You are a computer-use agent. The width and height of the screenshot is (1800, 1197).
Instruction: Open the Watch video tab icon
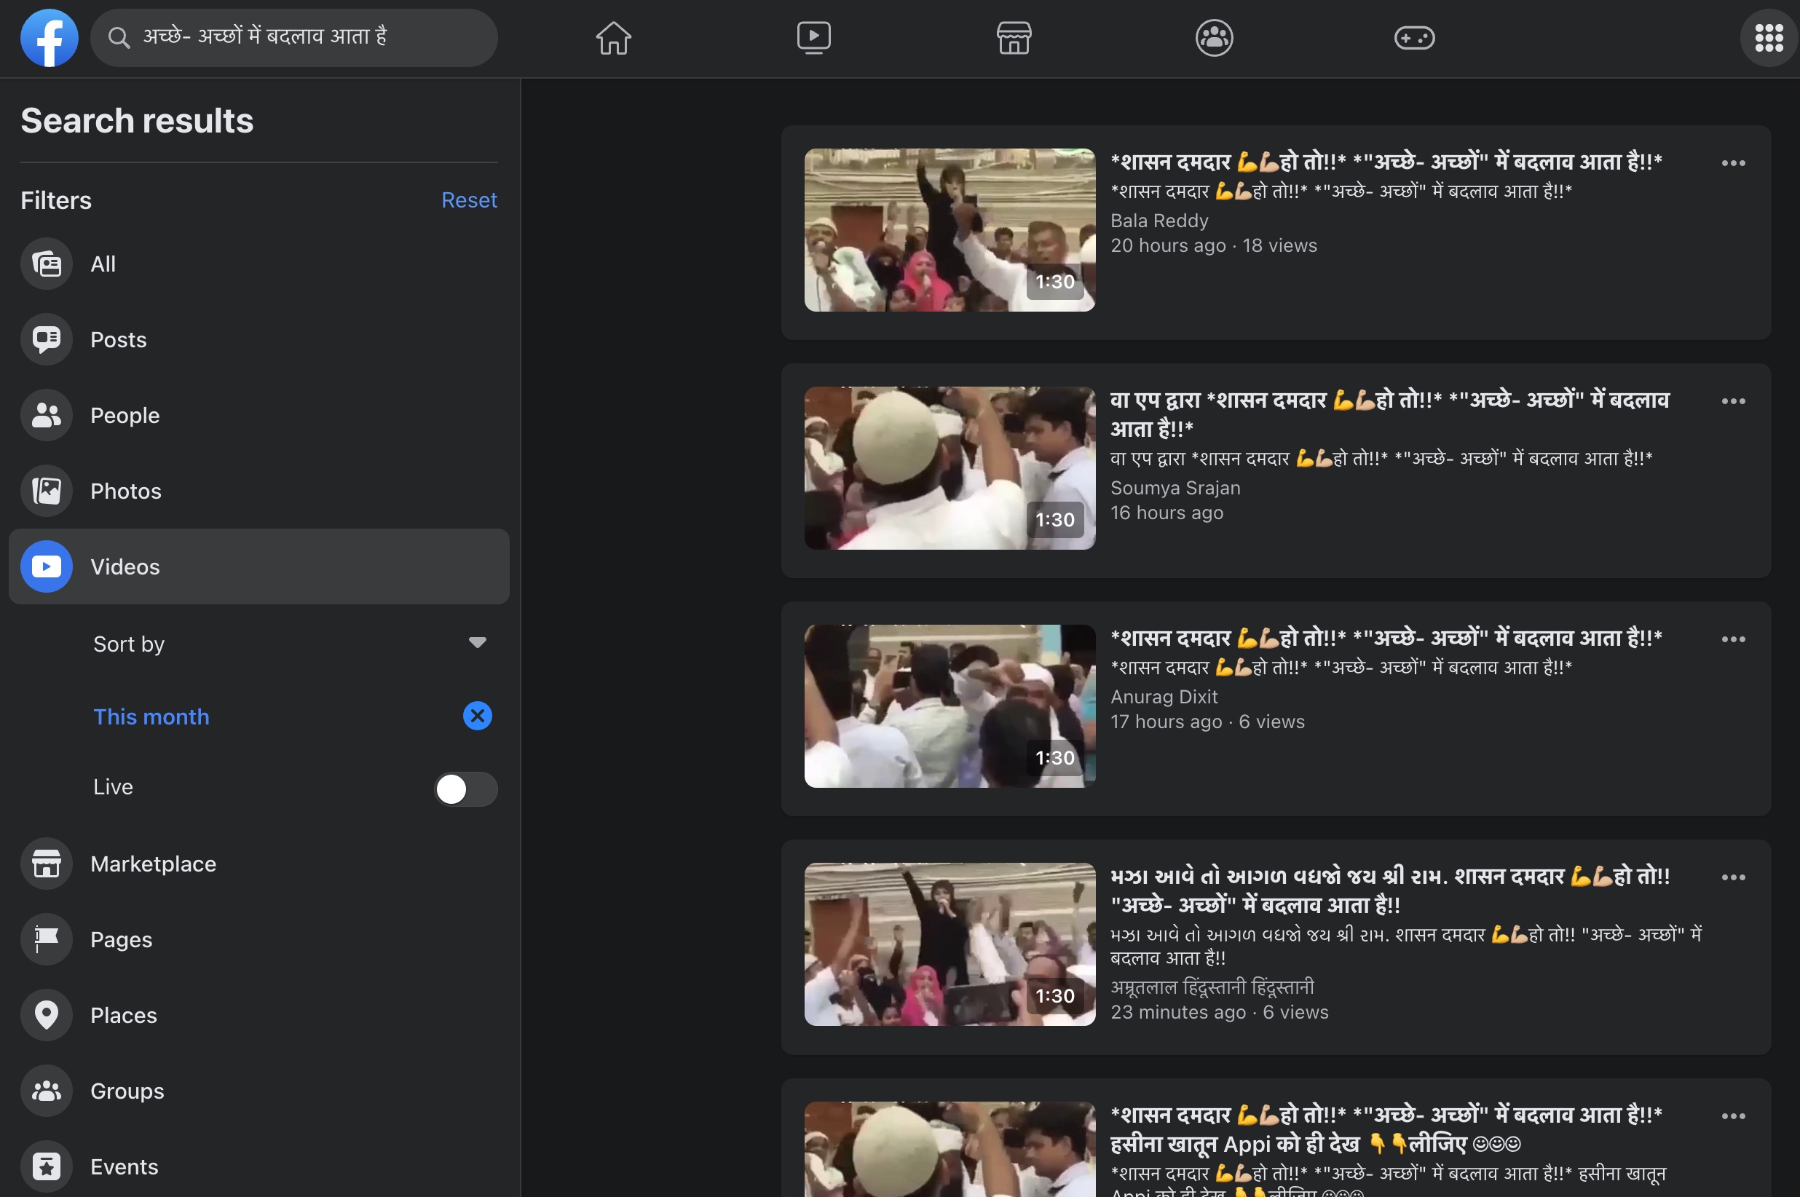pyautogui.click(x=814, y=37)
